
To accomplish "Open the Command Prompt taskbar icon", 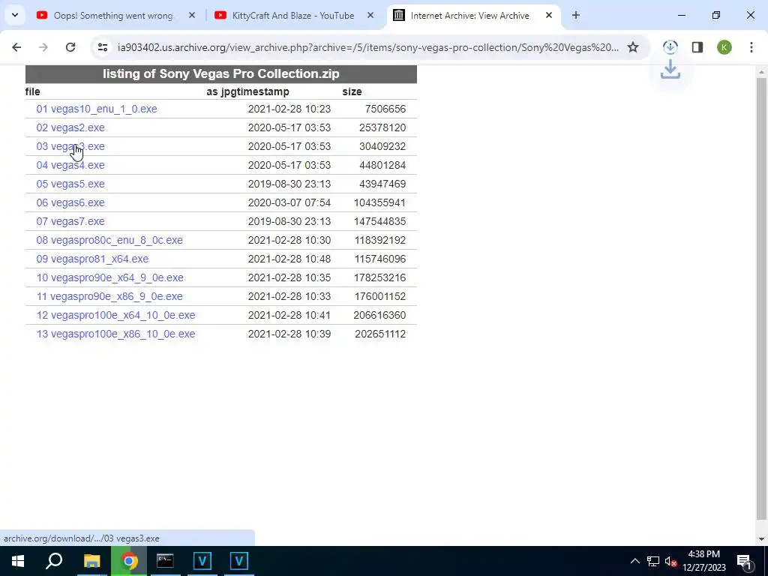I will pos(165,561).
